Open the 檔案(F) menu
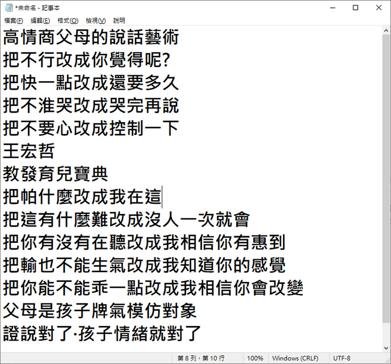 click(14, 21)
